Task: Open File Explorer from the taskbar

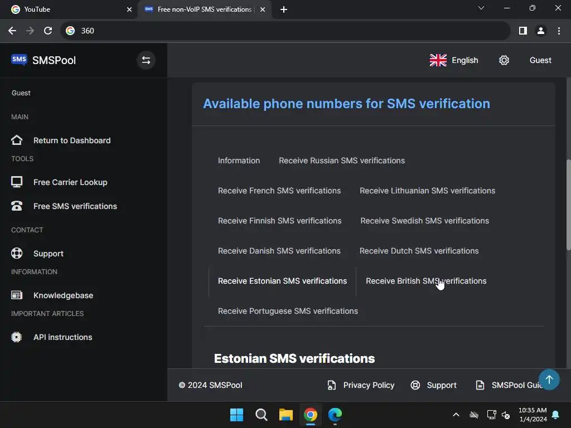Action: (x=286, y=415)
